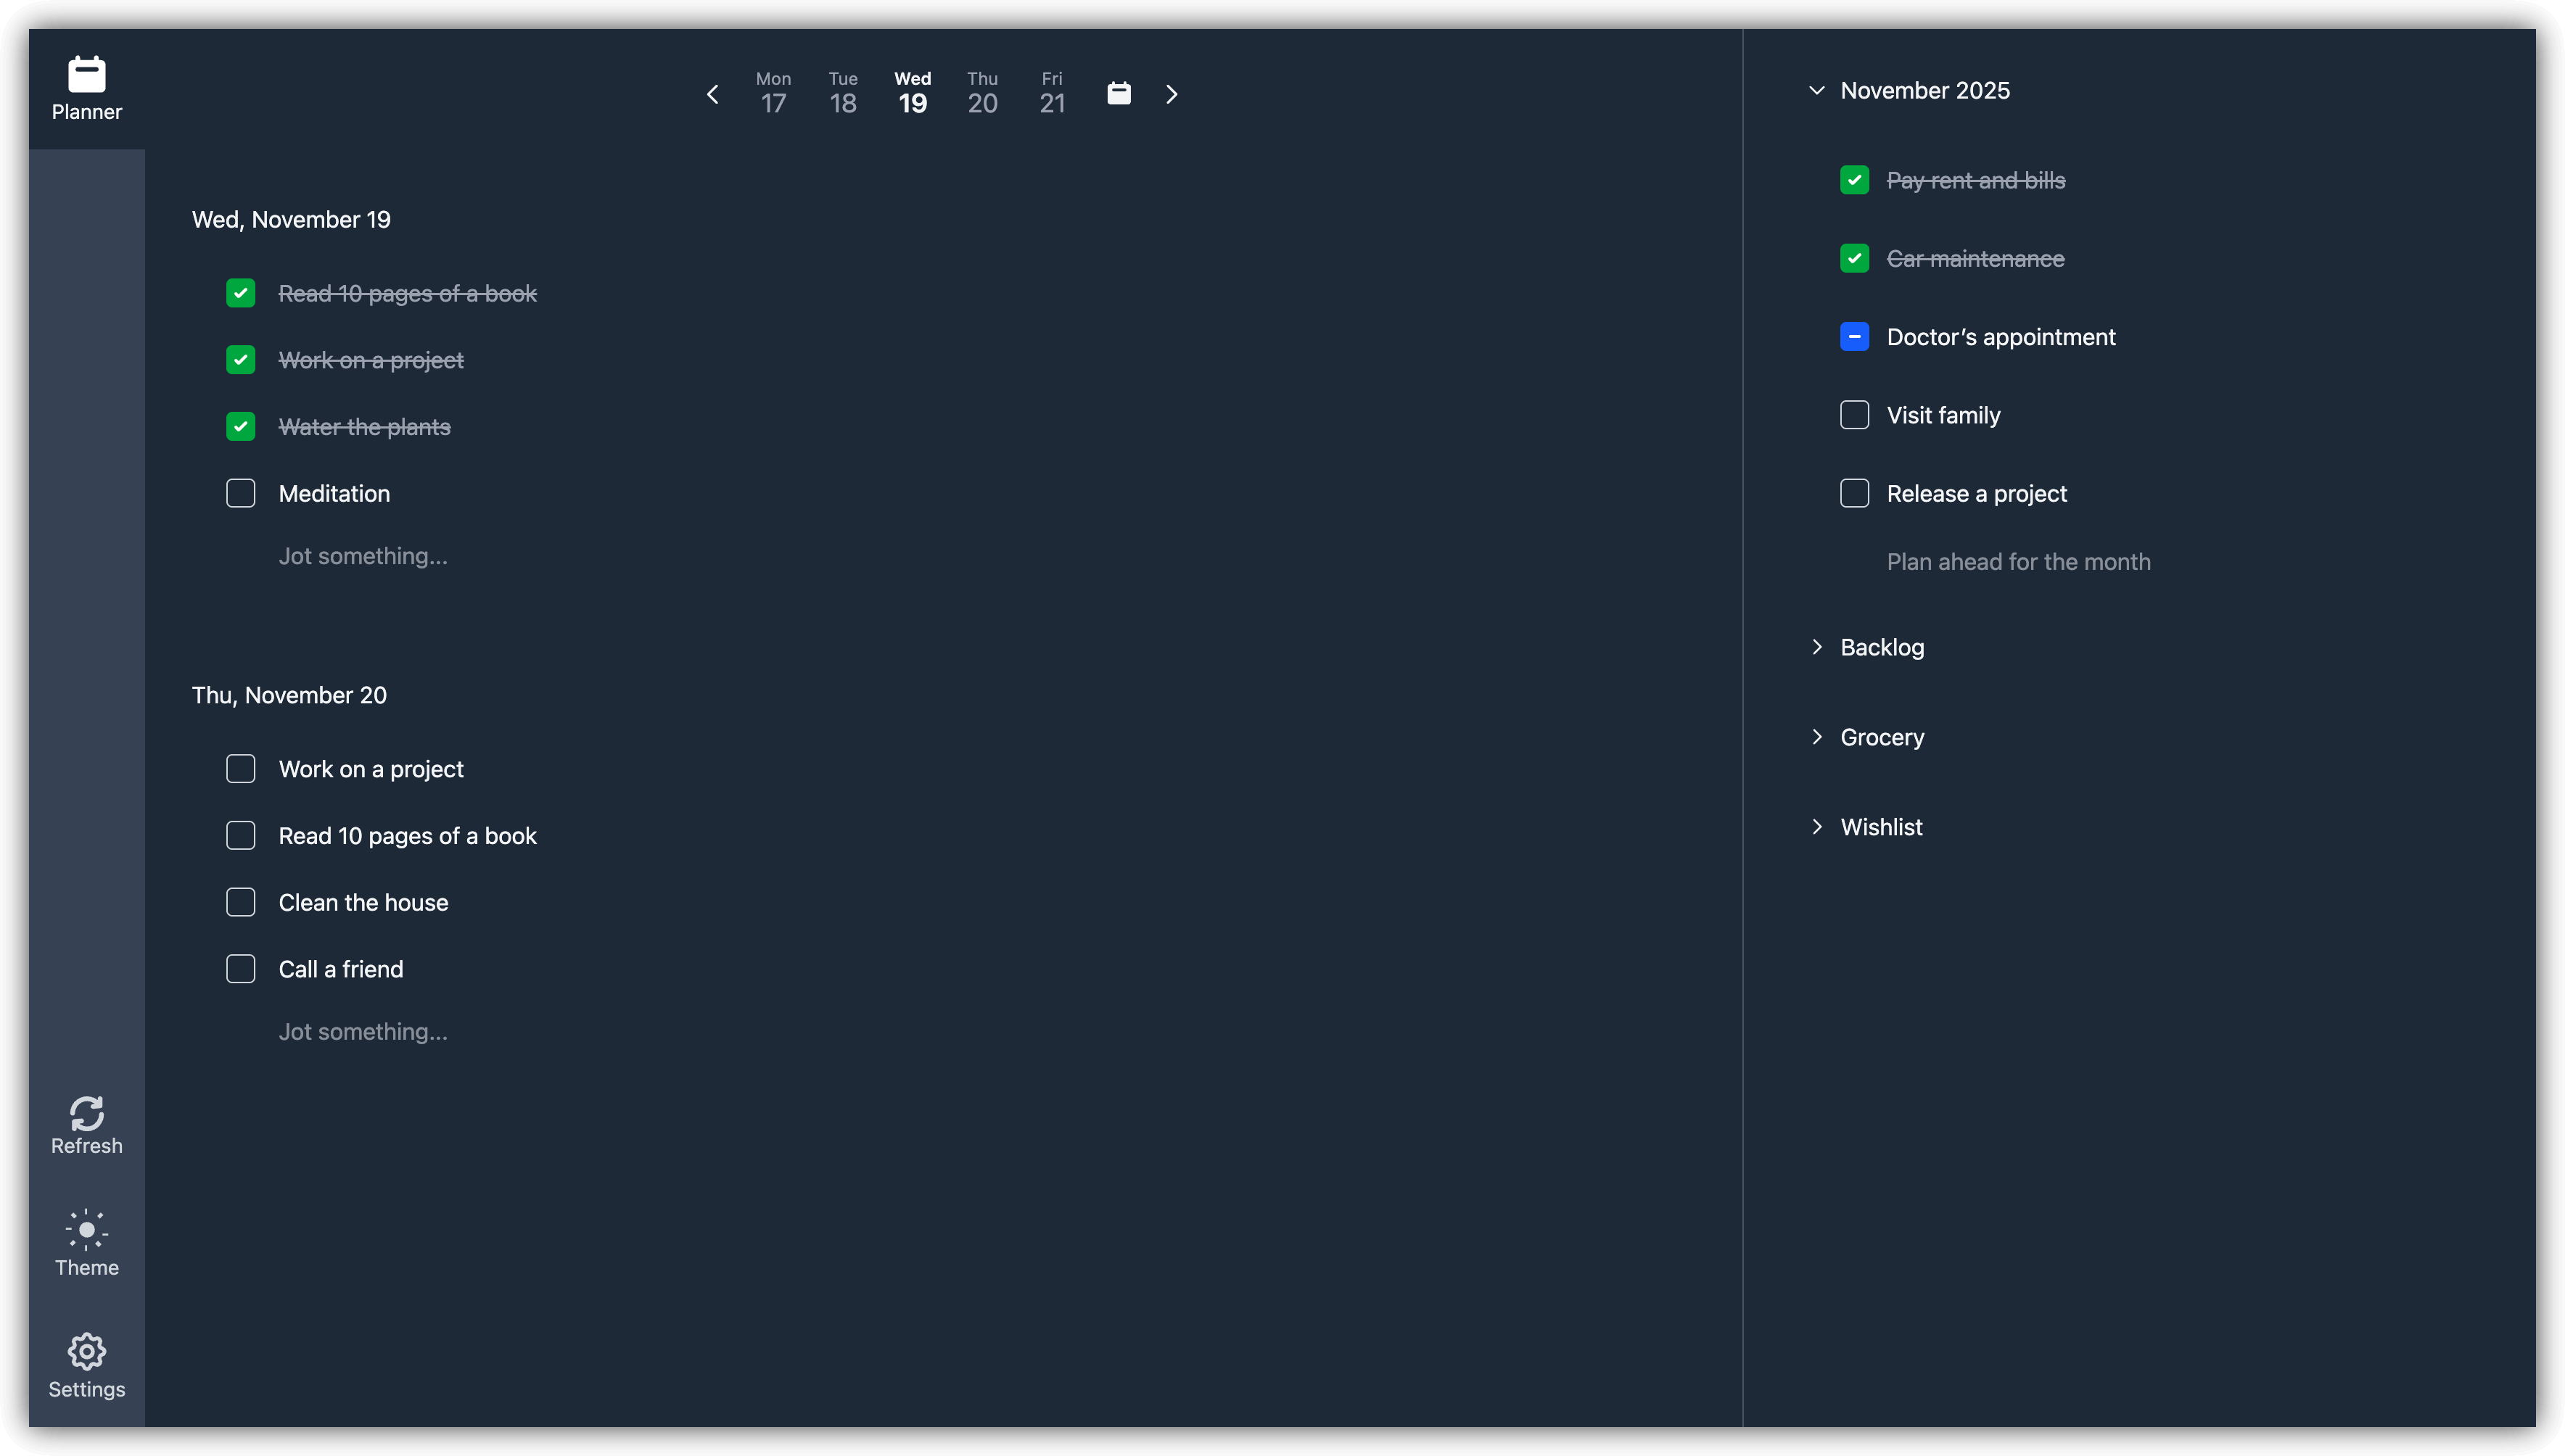The height and width of the screenshot is (1456, 2565).
Task: Clear the partial checkbox on Doctor's appointment
Action: pyautogui.click(x=1853, y=336)
